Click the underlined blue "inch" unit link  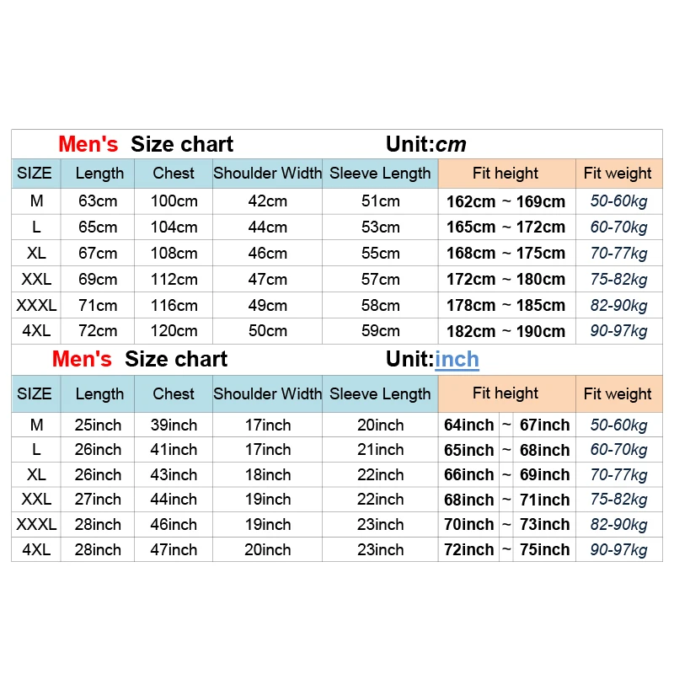tap(457, 359)
